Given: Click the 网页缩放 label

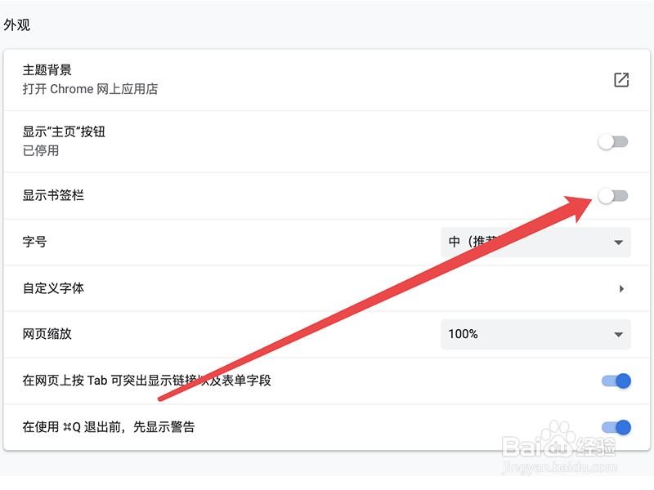Looking at the screenshot, I should click(x=47, y=334).
